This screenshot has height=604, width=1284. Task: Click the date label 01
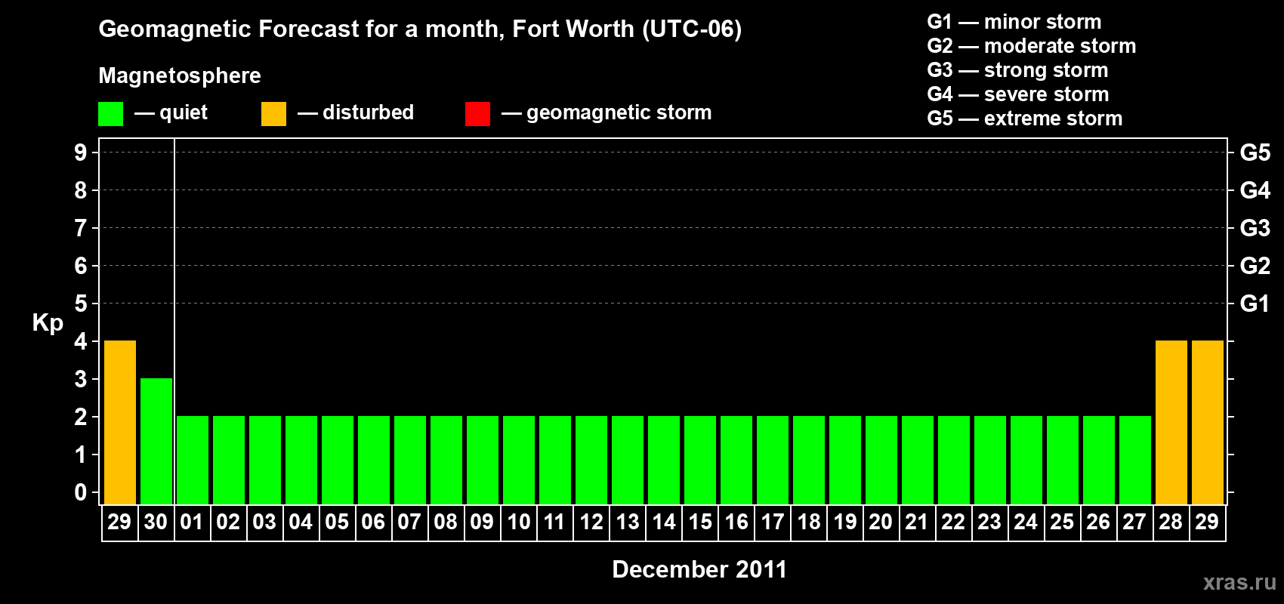click(192, 522)
